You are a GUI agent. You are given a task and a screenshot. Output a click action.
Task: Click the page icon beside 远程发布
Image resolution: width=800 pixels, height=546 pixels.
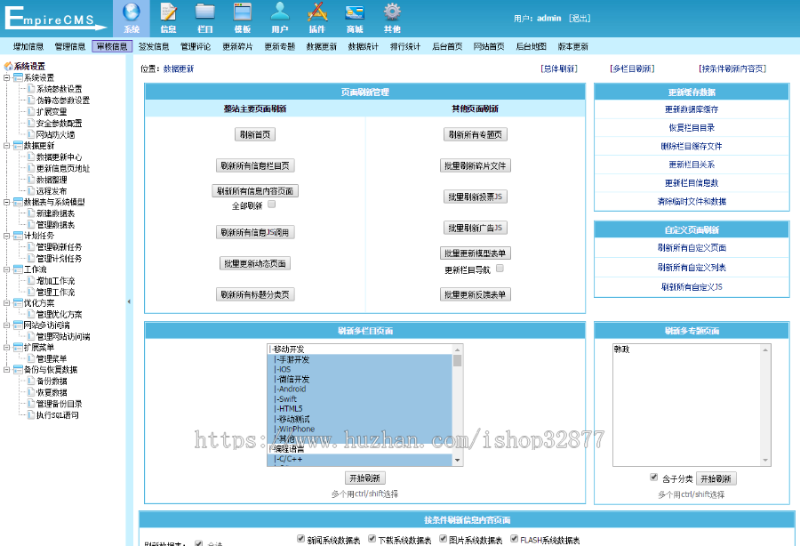coord(31,190)
